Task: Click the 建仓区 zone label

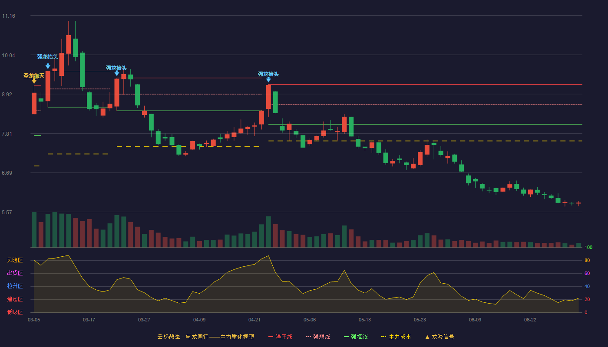Action: point(15,299)
